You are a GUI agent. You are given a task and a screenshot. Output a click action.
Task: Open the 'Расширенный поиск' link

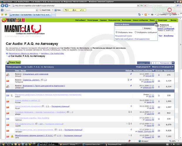[x=123, y=35]
